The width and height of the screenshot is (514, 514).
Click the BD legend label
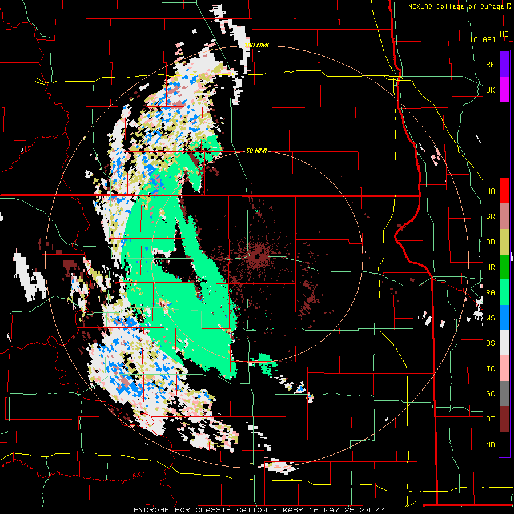pos(490,242)
